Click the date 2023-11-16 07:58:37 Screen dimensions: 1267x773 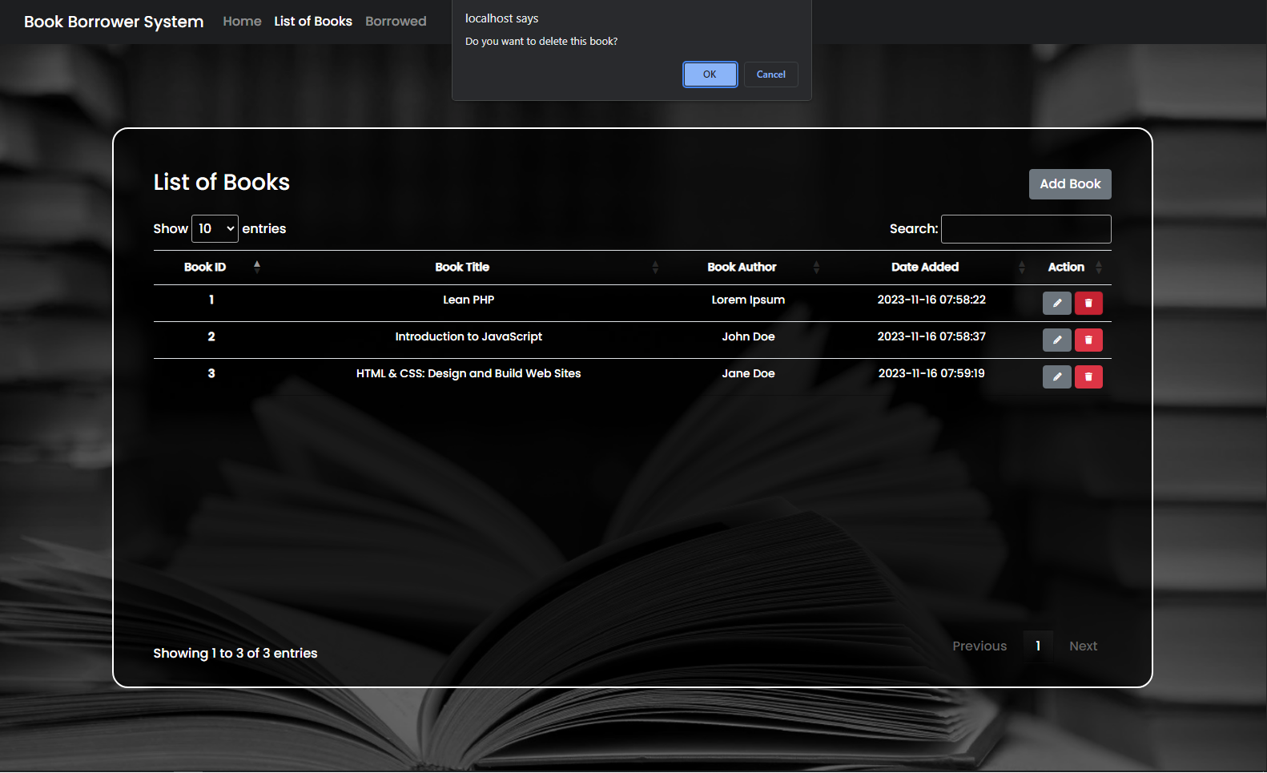tap(931, 336)
